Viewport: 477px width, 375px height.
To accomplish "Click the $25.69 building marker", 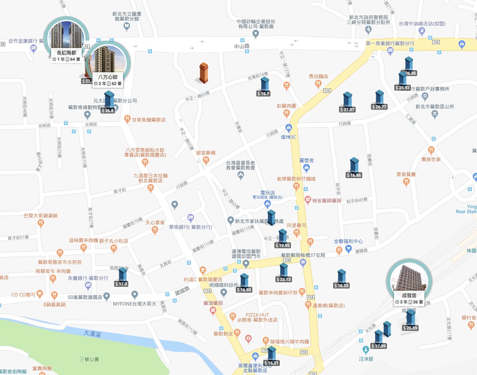I will pyautogui.click(x=410, y=320).
